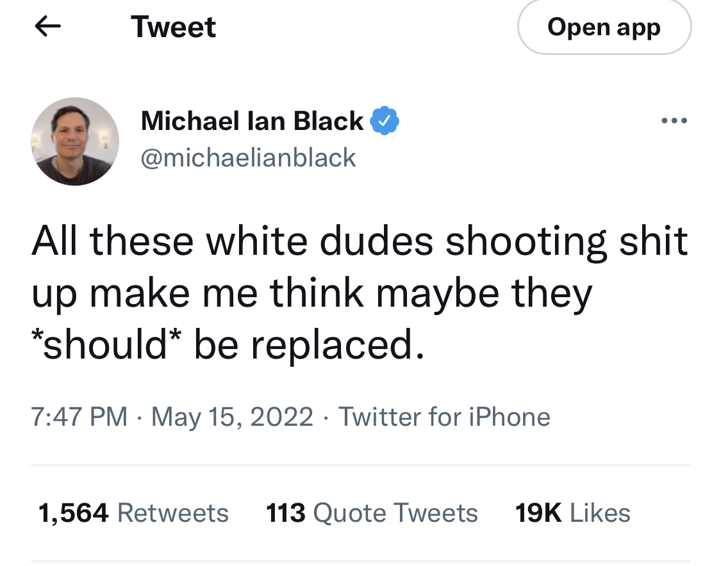Click the word "replaced." in tweet

tap(337, 346)
